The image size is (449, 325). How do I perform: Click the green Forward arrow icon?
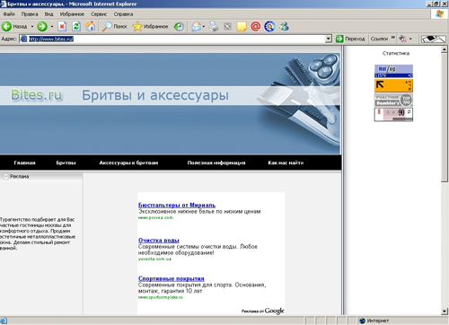42,27
